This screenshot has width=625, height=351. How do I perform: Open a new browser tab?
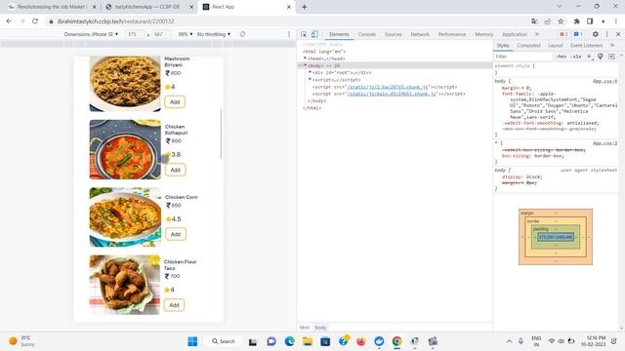[x=304, y=7]
